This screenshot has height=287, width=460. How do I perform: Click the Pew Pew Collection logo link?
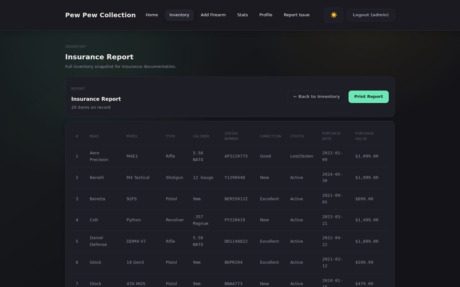coord(100,15)
